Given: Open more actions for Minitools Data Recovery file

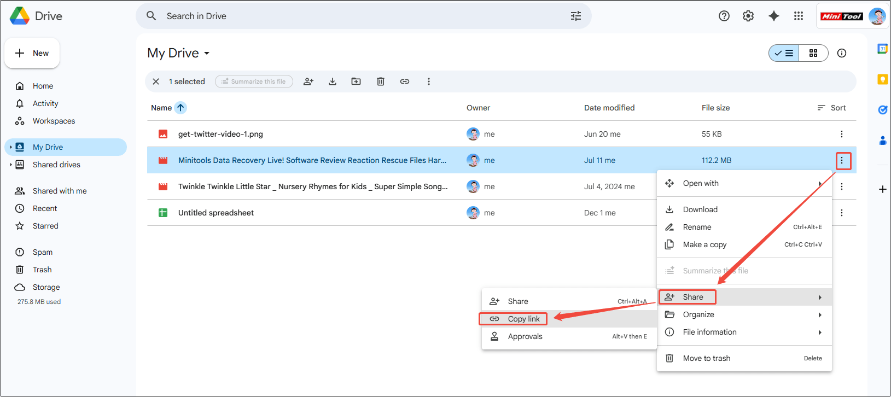Looking at the screenshot, I should 842,160.
